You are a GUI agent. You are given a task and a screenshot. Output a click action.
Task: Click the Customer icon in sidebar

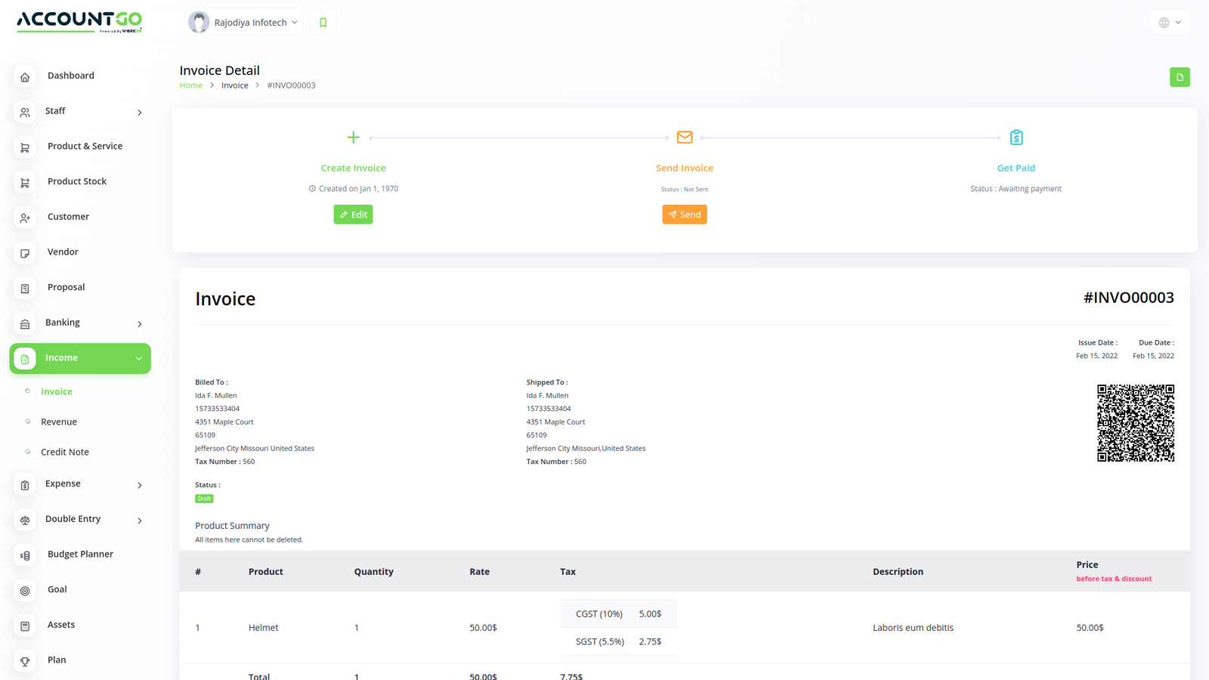(25, 218)
